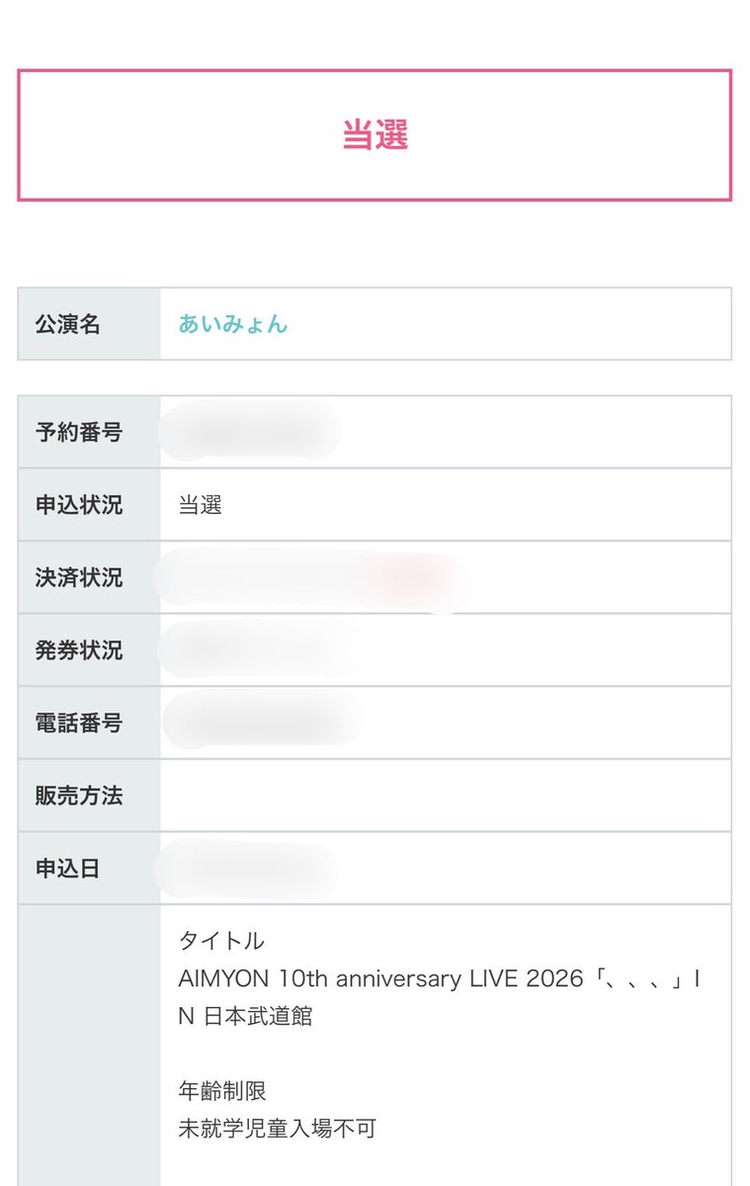
Task: Select the 販売方法 label cell
Action: click(89, 796)
